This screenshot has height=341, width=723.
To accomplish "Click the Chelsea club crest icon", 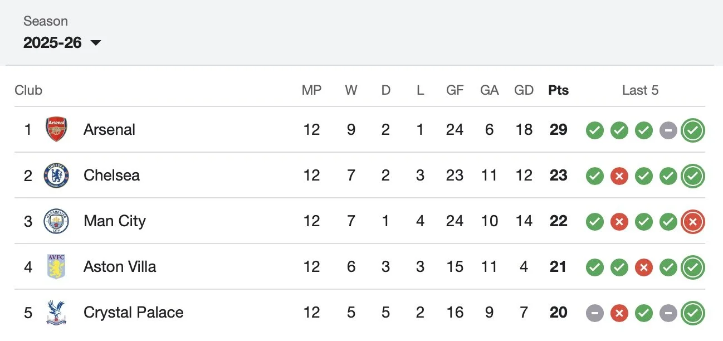I will coord(56,175).
